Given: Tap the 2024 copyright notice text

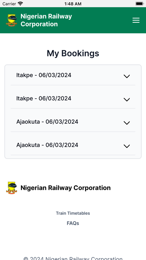Looking at the screenshot, I should coord(73,259).
